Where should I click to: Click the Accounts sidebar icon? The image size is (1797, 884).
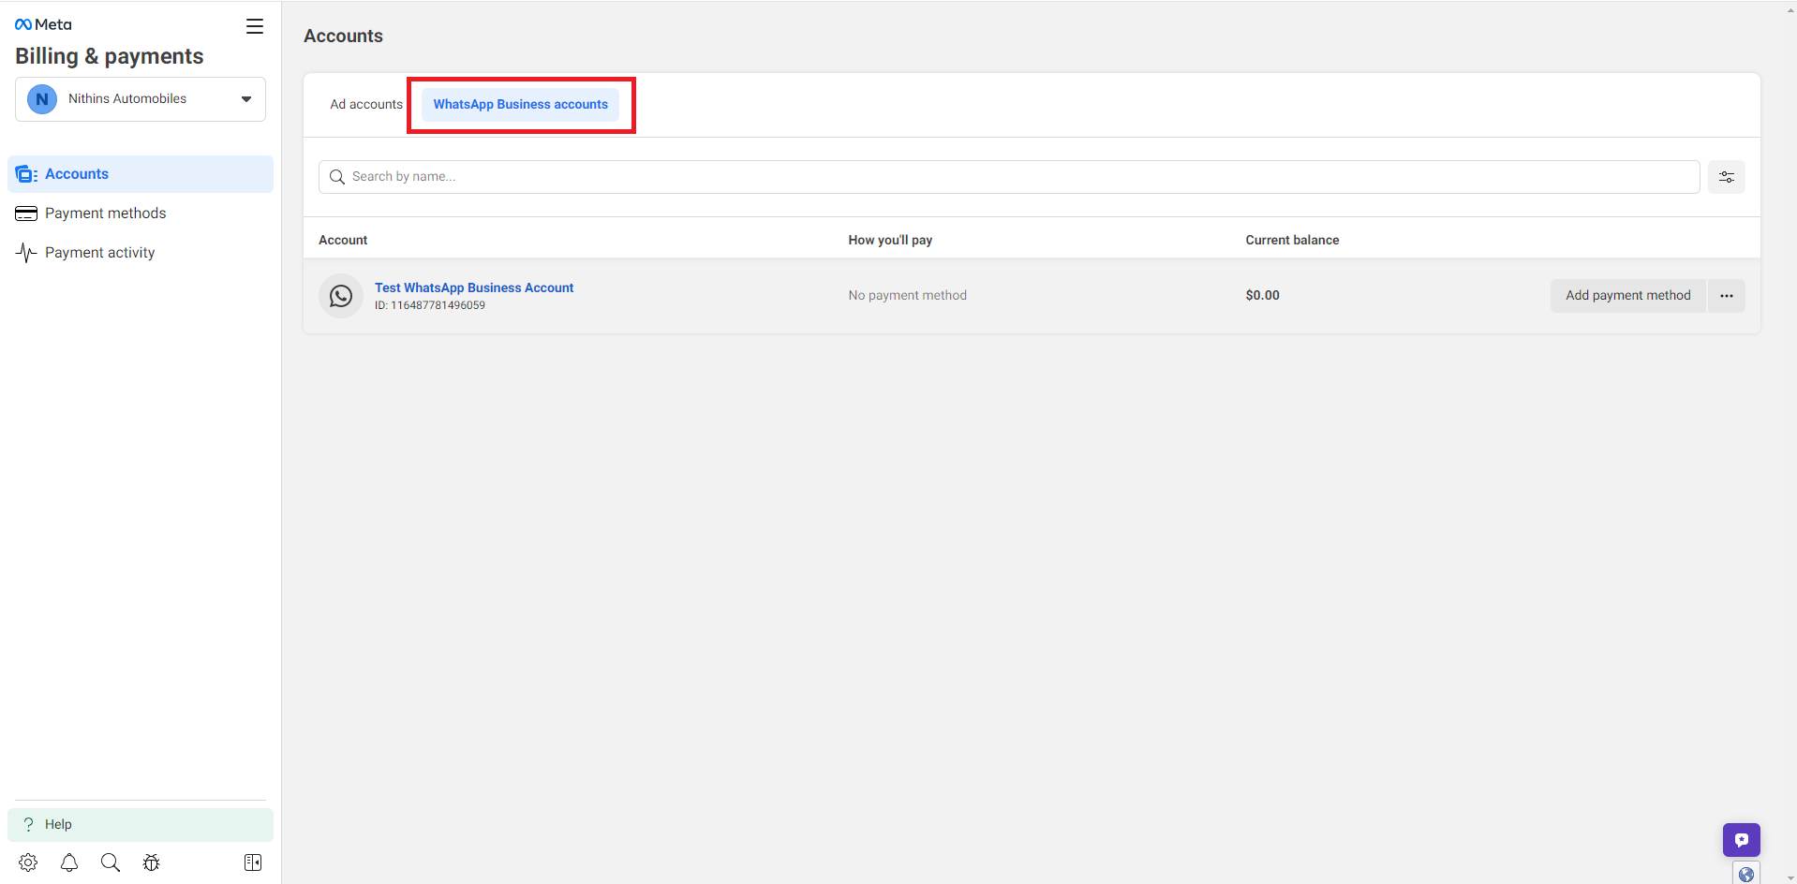coord(26,174)
